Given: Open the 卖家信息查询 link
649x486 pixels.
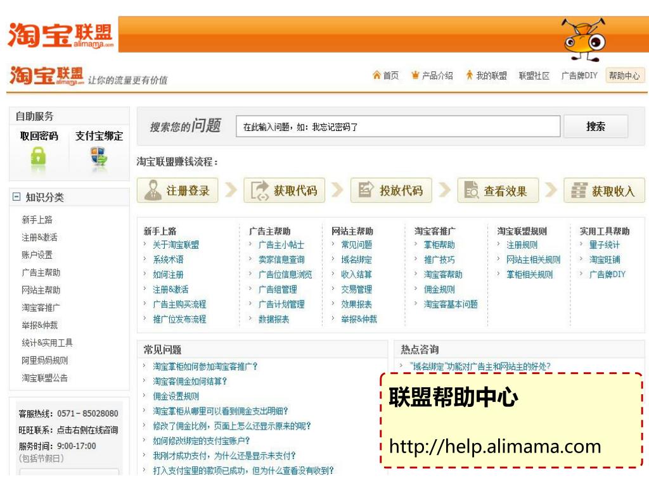Looking at the screenshot, I should pyautogui.click(x=281, y=259).
